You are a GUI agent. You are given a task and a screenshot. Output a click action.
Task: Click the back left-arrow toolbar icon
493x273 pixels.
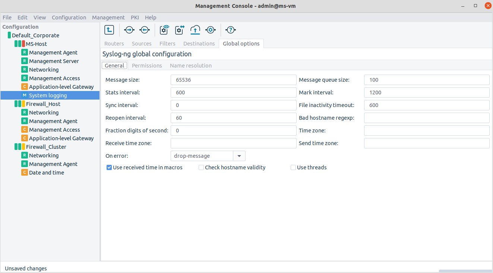pos(145,30)
